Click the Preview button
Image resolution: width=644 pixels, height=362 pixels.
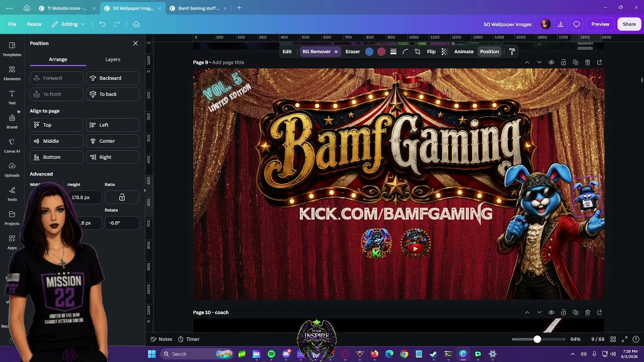tap(600, 24)
